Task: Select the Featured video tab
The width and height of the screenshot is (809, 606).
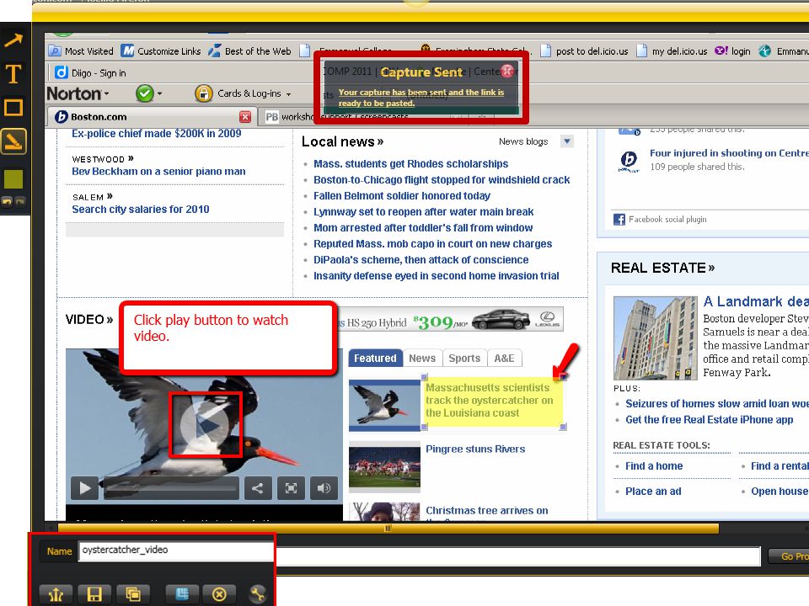Action: [375, 359]
